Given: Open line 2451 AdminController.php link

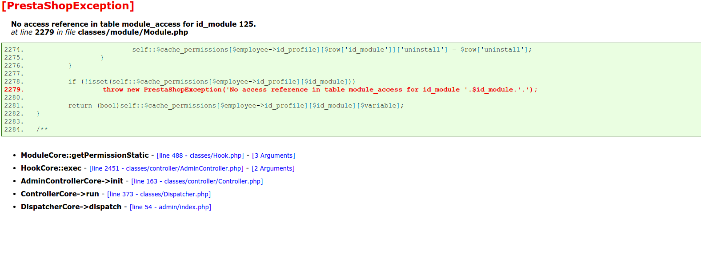Looking at the screenshot, I should pos(166,168).
